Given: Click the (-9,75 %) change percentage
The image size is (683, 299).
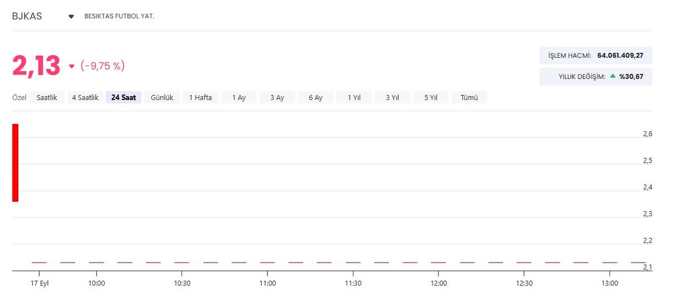Looking at the screenshot, I should click(102, 67).
